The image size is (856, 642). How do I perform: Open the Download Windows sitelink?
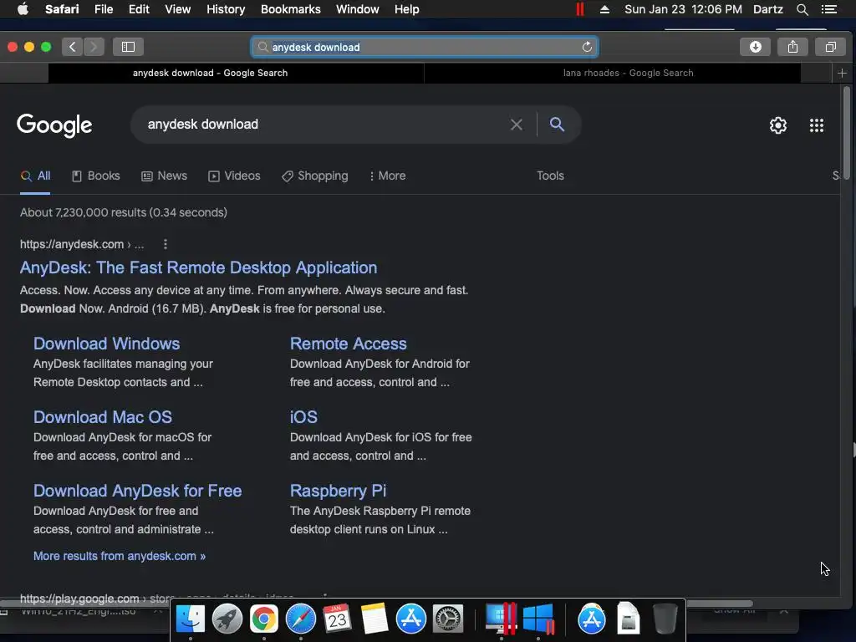coord(106,344)
